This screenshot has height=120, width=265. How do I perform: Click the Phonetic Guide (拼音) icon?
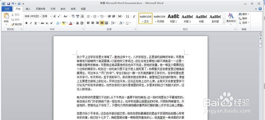click(x=78, y=16)
